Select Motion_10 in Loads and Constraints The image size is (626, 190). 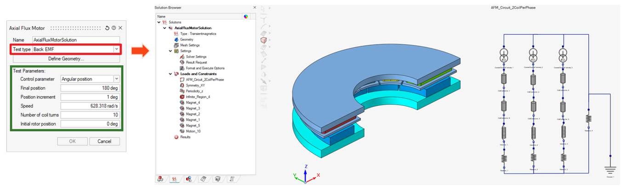click(x=193, y=131)
